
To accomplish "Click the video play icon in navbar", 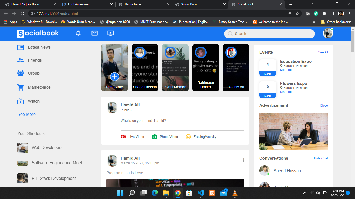I will tap(110, 33).
